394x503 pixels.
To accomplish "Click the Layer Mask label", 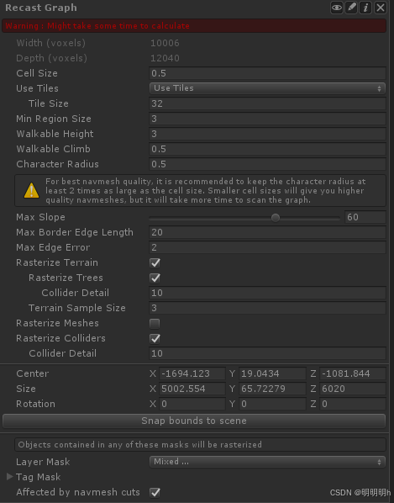I will [43, 462].
